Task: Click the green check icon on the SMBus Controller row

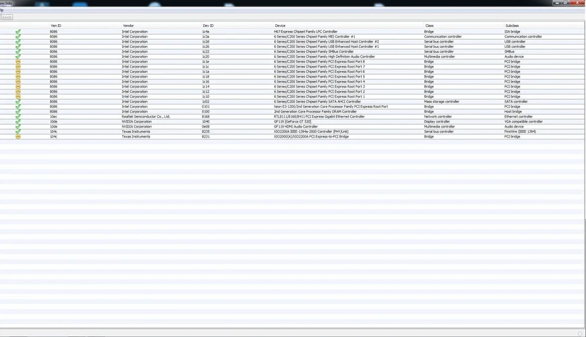Action: pyautogui.click(x=18, y=52)
